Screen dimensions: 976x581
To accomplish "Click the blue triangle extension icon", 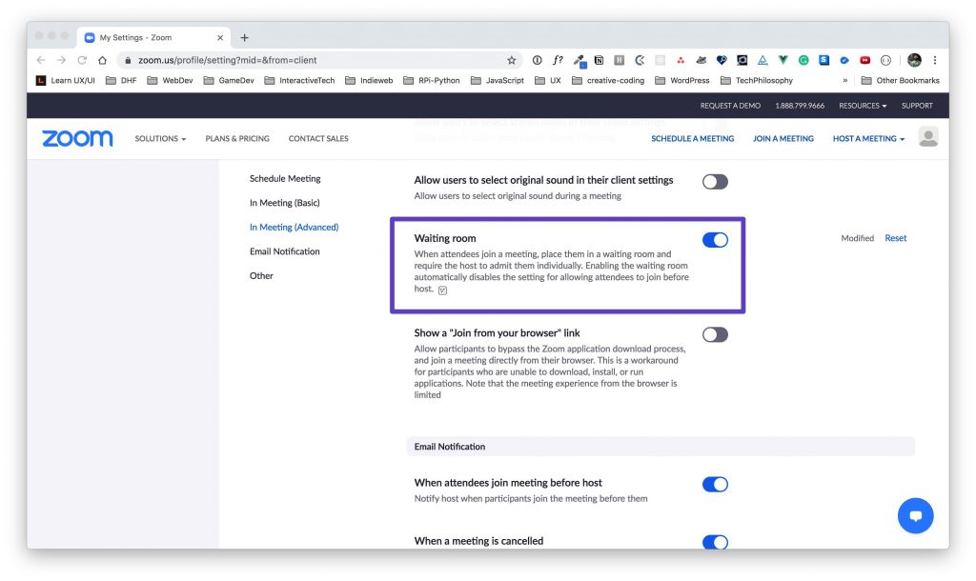I will click(762, 60).
